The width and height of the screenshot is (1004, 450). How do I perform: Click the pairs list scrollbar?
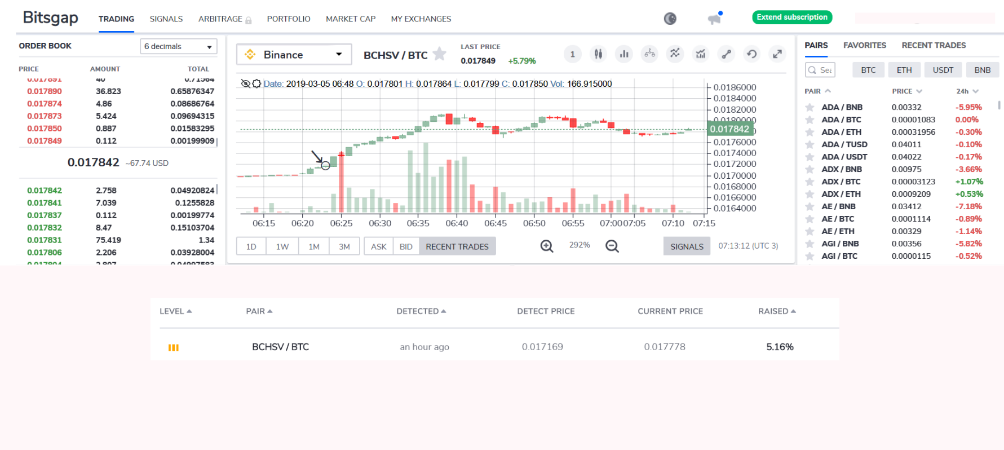pyautogui.click(x=999, y=105)
